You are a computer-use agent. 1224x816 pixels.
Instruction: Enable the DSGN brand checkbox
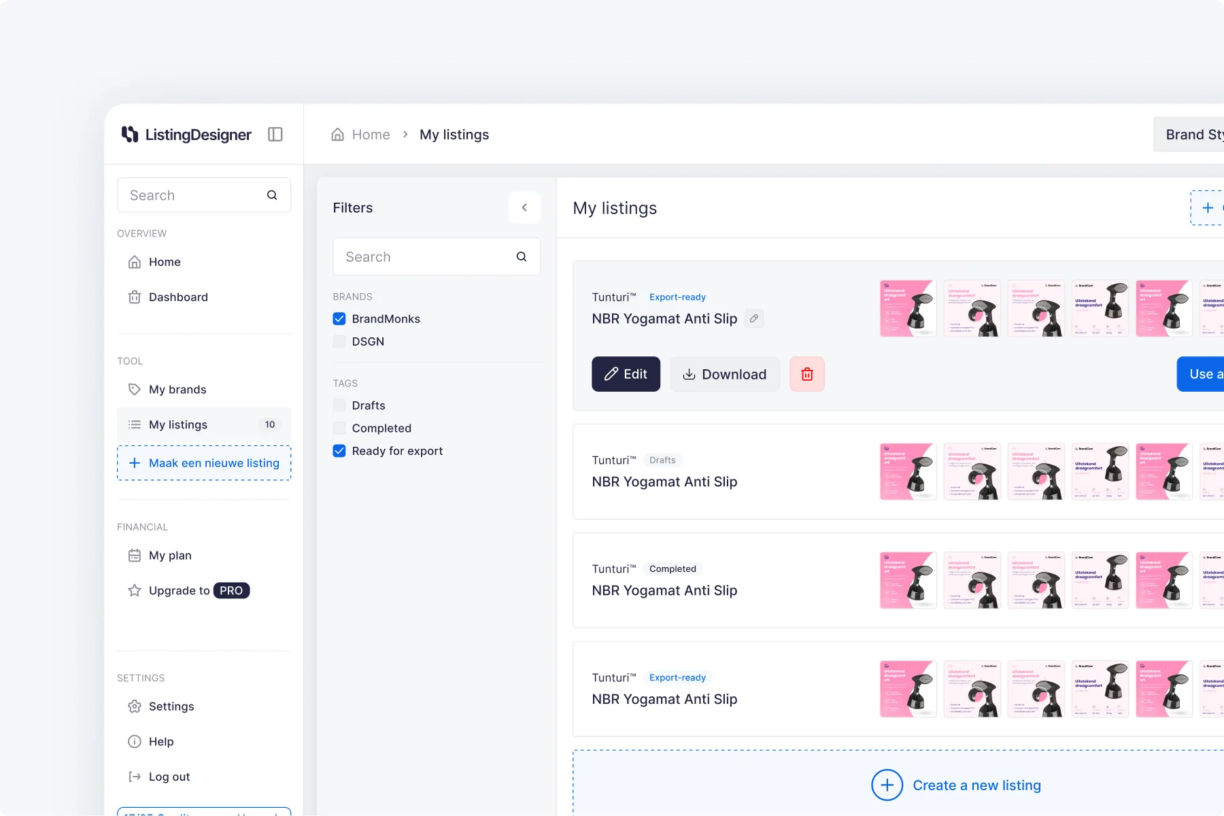339,341
